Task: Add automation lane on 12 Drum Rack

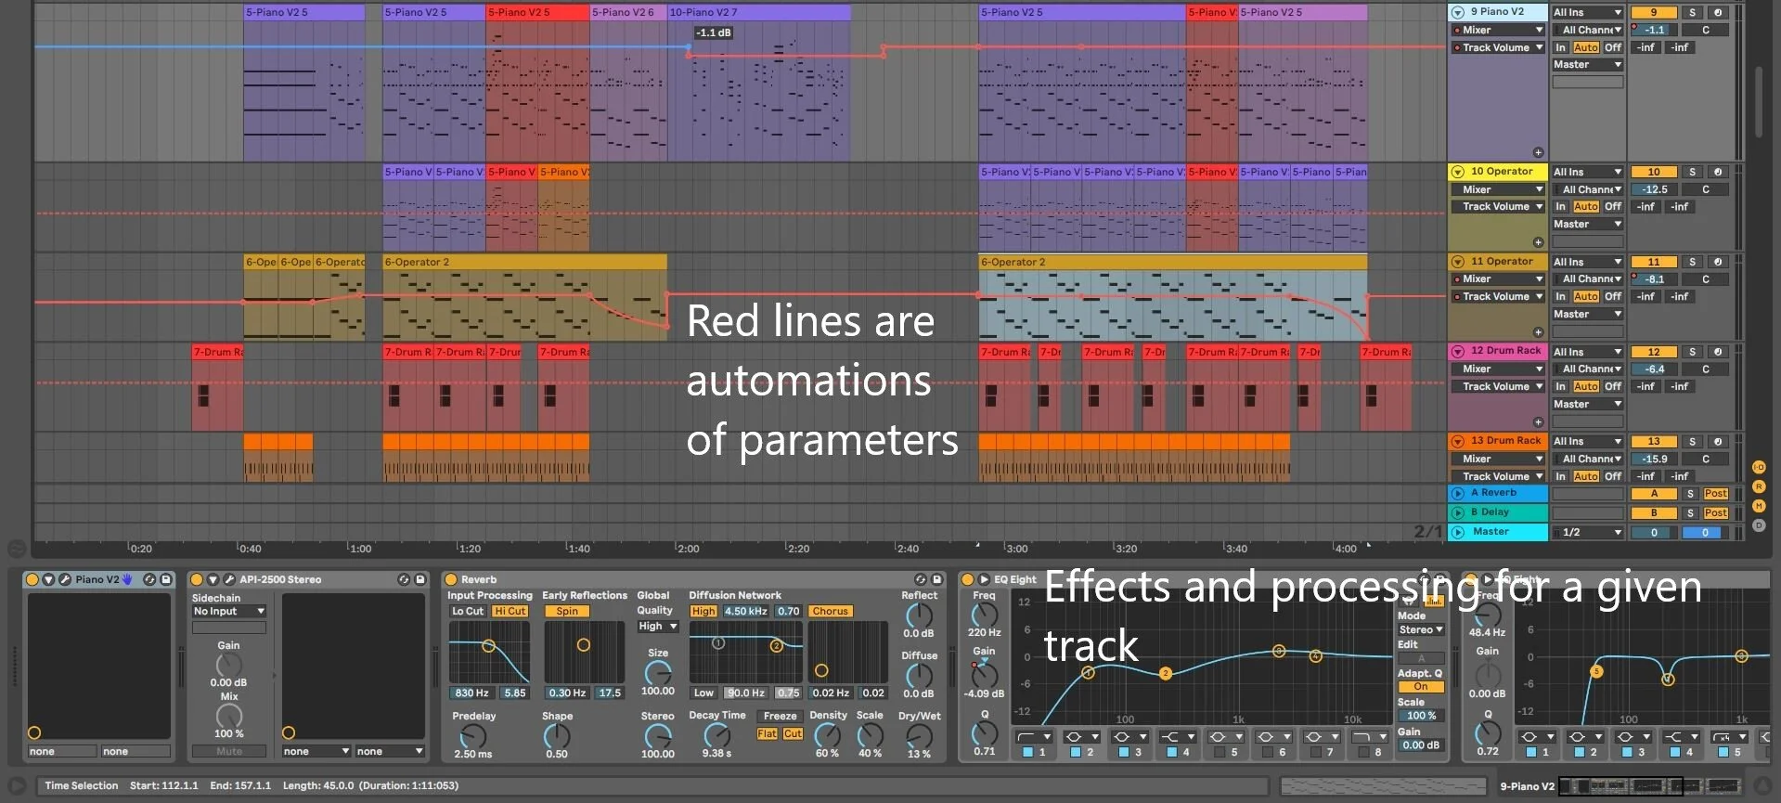Action: coord(1538,421)
